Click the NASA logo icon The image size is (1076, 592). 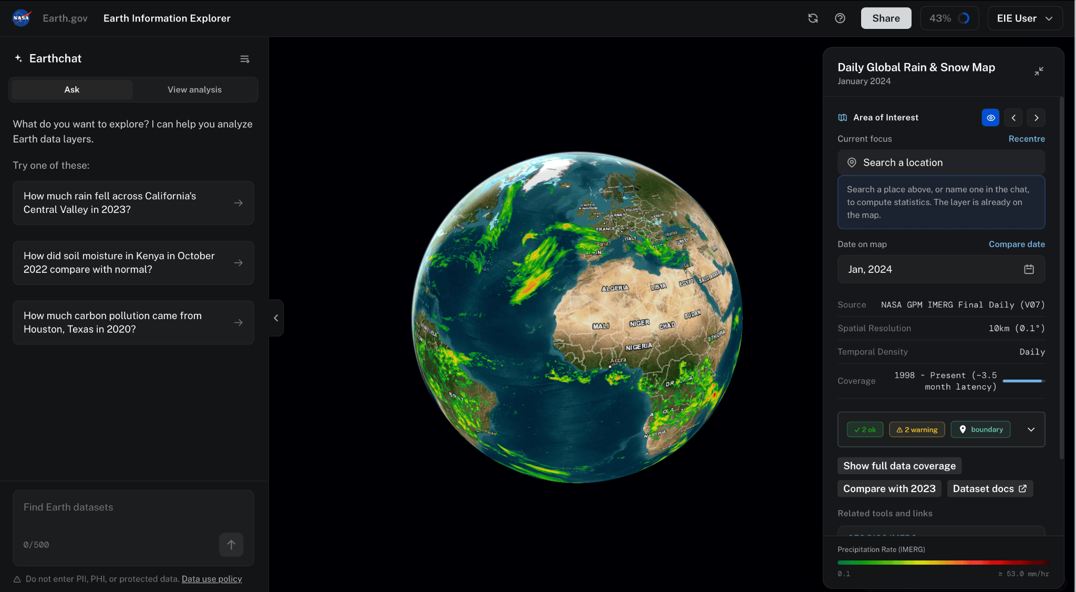click(x=22, y=18)
